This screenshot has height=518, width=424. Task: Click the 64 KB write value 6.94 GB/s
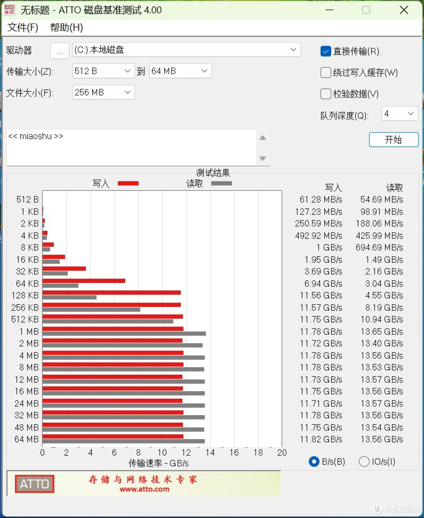323,284
